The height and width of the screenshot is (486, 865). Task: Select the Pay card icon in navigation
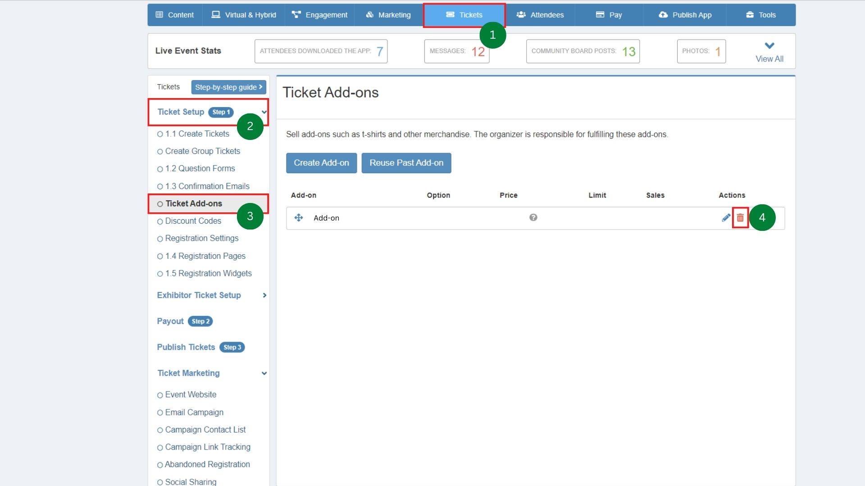coord(599,14)
